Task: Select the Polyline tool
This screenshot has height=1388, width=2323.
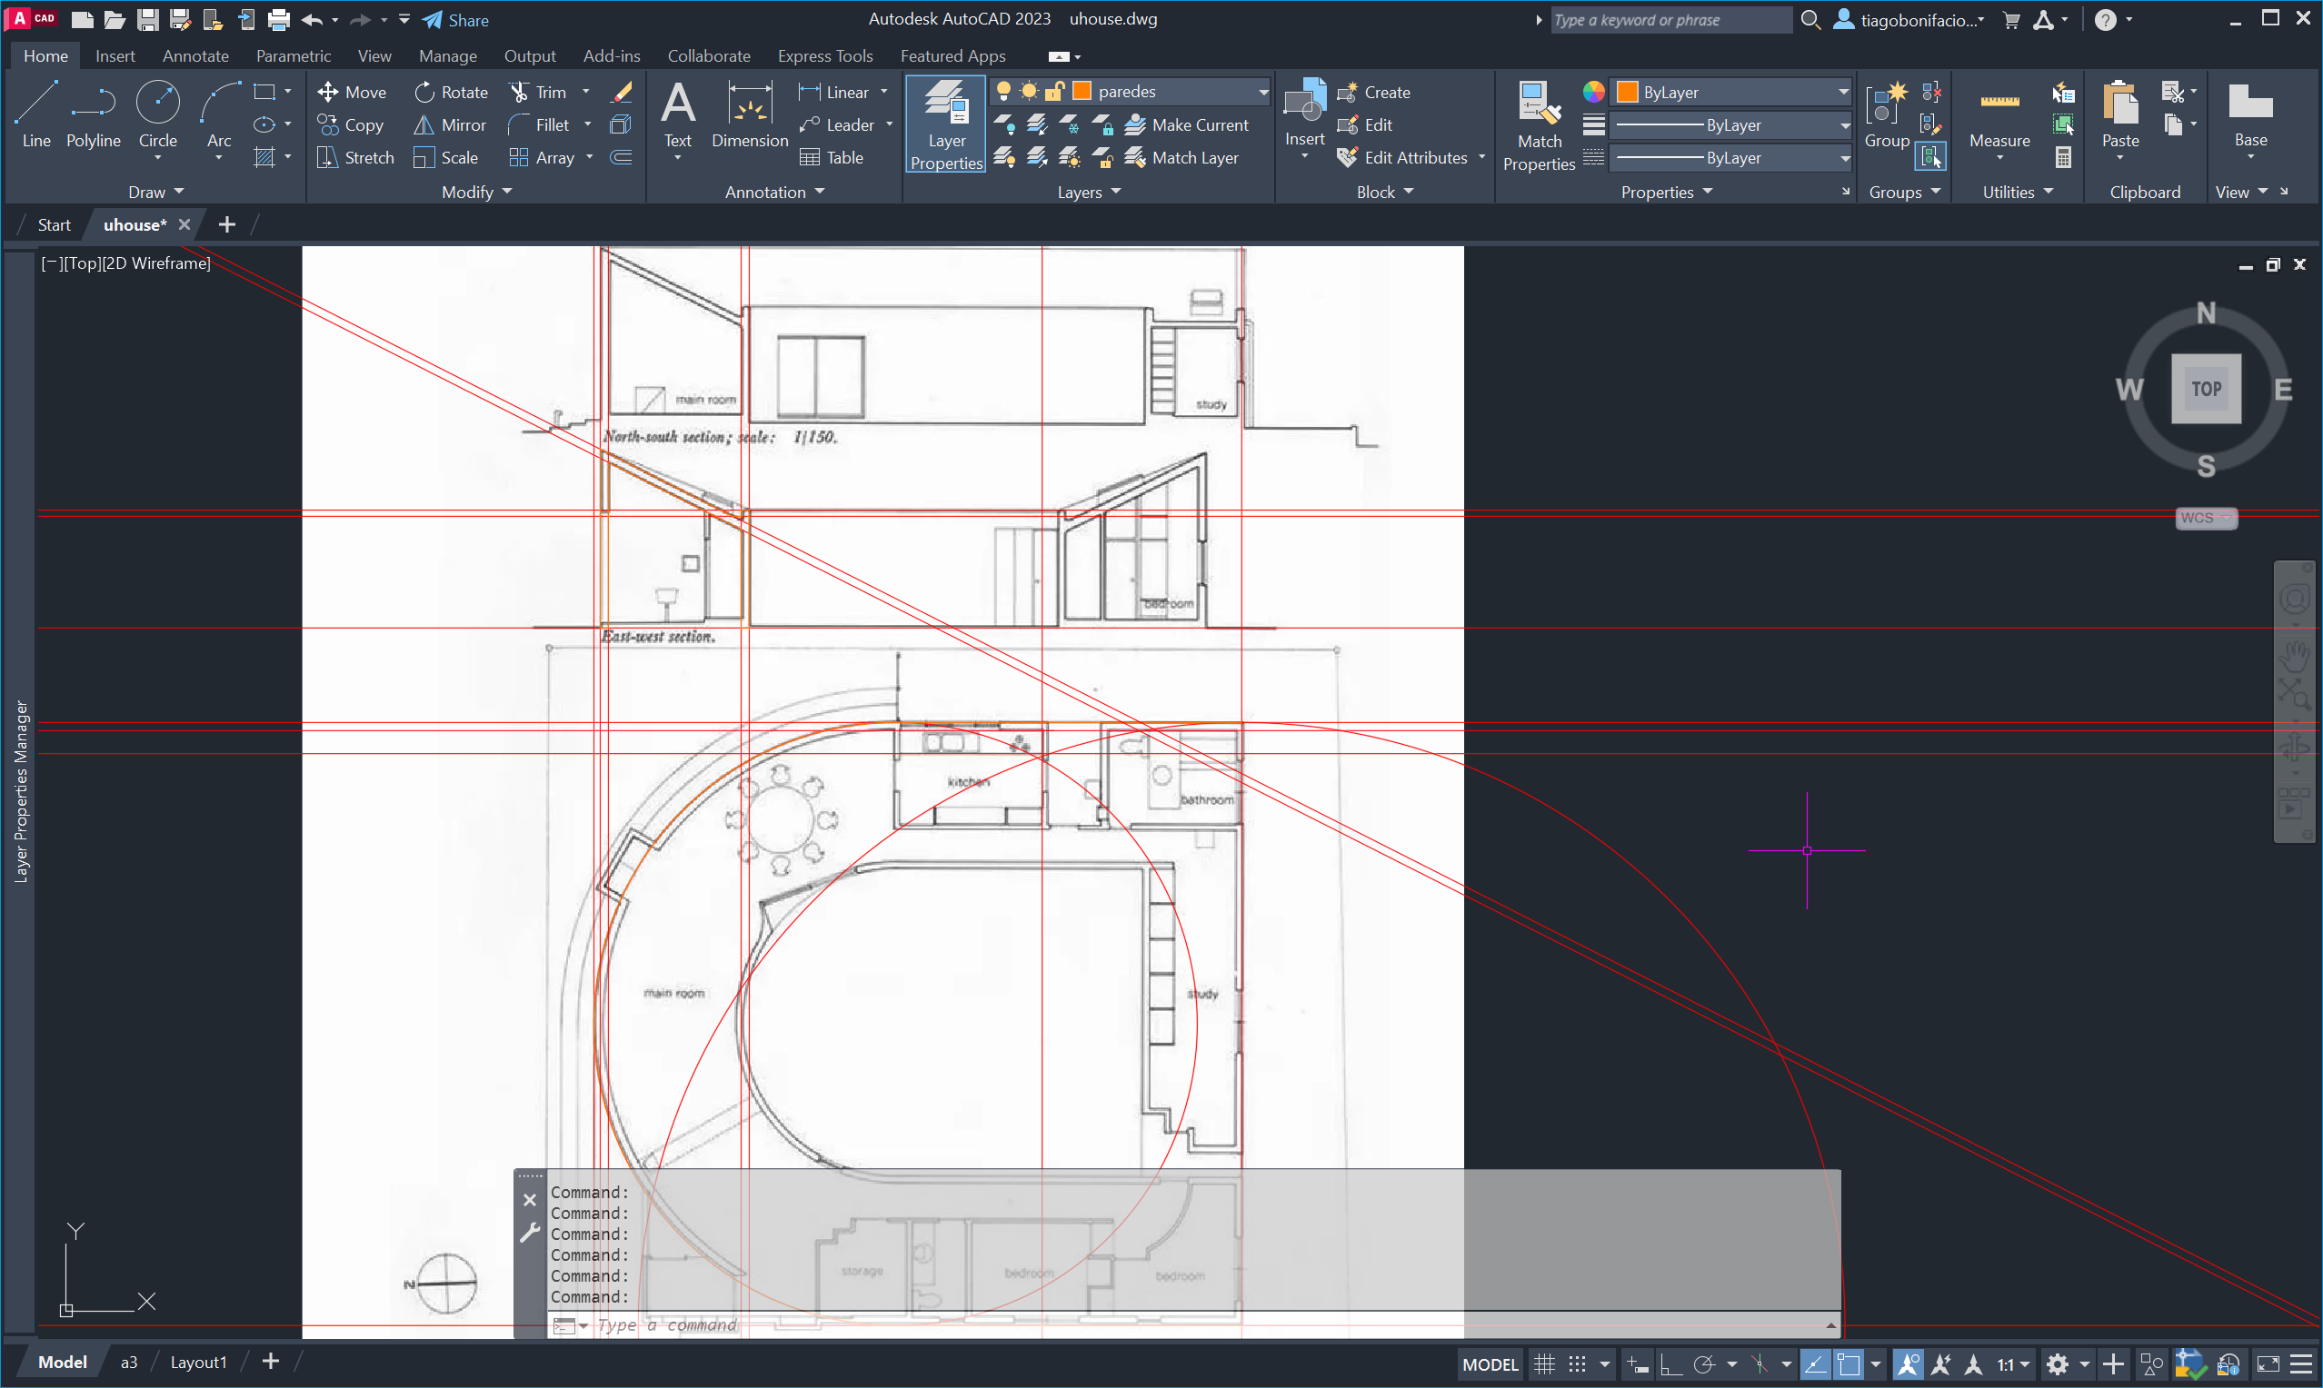Action: [93, 115]
